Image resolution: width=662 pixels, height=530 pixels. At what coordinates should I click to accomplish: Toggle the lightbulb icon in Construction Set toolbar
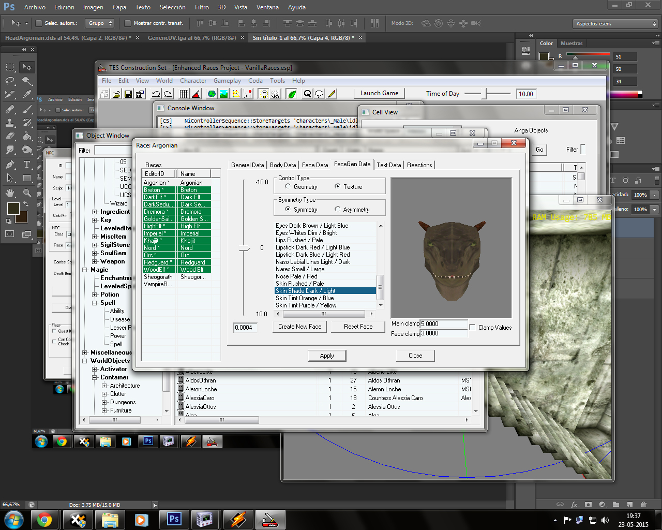(x=264, y=94)
